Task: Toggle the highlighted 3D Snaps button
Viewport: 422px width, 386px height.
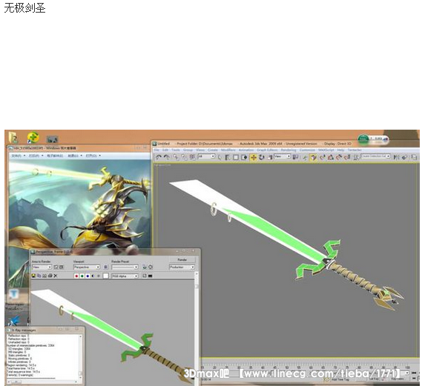Action: (313, 157)
